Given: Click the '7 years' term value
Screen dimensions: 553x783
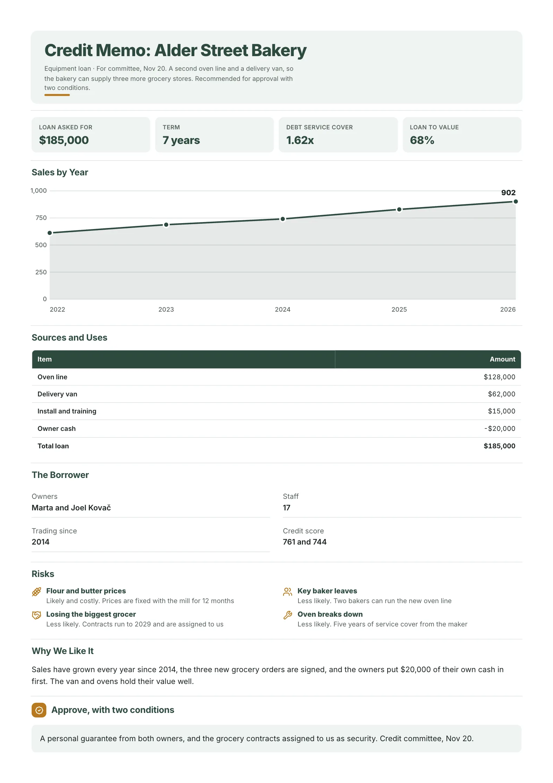Looking at the screenshot, I should tap(181, 140).
